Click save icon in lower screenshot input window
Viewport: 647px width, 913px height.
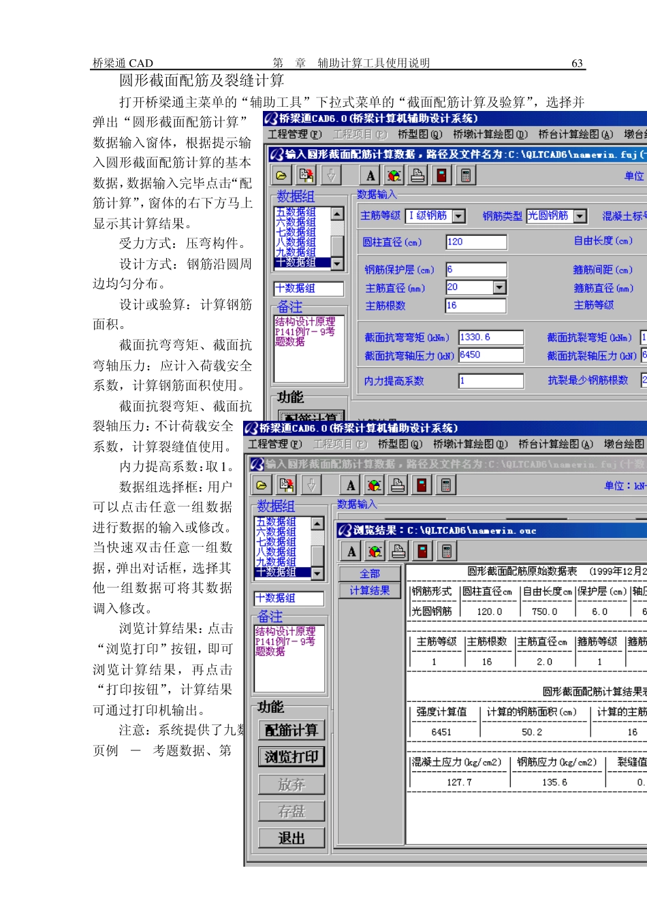click(x=287, y=485)
